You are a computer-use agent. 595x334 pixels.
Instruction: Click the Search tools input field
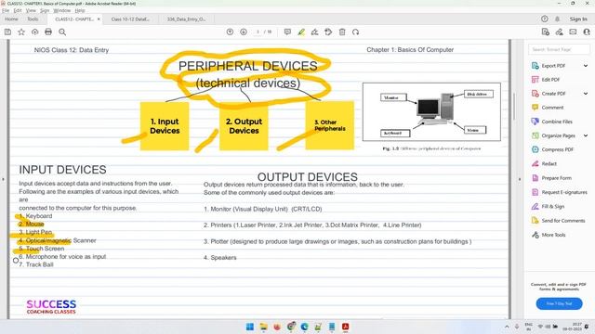pos(559,49)
